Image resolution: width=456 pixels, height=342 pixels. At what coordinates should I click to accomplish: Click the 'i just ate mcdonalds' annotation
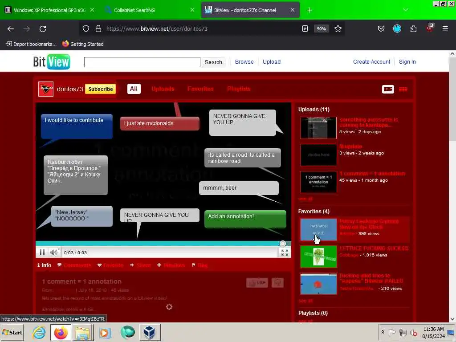tap(160, 123)
